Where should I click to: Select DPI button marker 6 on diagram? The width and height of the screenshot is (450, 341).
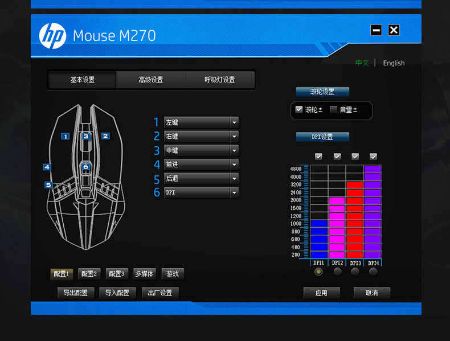(85, 167)
